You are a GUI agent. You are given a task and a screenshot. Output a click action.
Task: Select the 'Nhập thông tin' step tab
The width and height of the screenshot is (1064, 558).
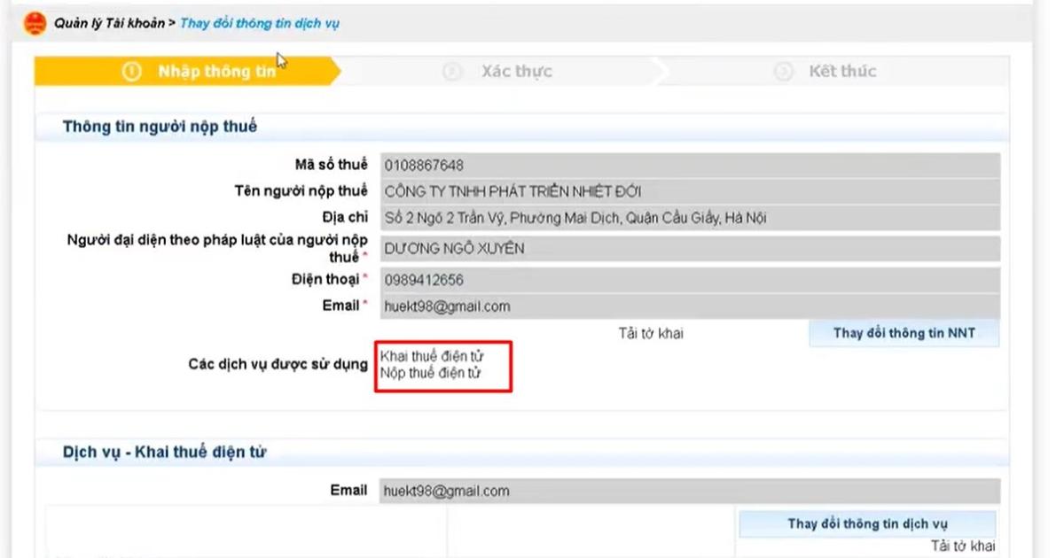[186, 72]
